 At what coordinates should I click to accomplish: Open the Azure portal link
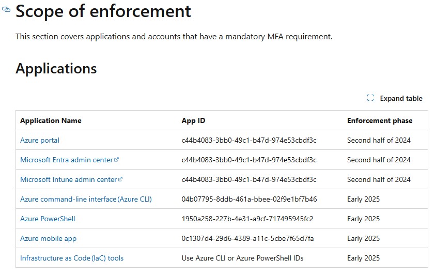40,140
